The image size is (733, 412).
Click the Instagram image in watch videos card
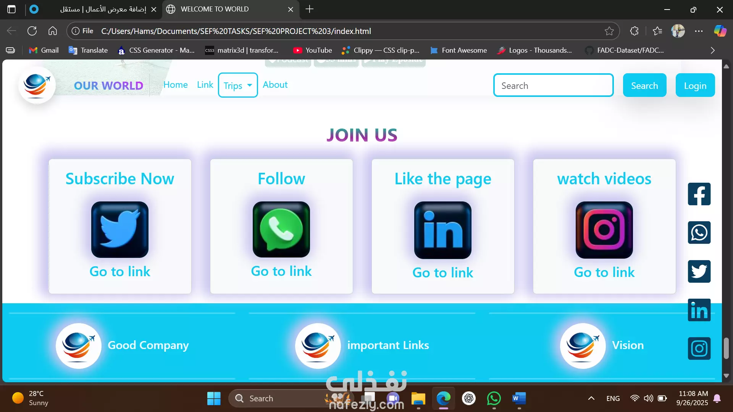604,230
